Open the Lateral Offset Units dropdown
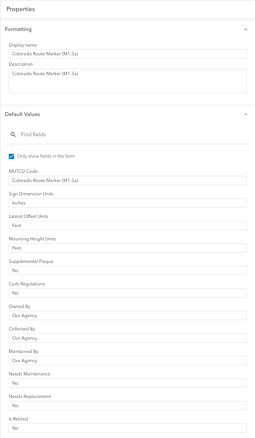Viewport: 255px width, 438px height. coord(127,225)
